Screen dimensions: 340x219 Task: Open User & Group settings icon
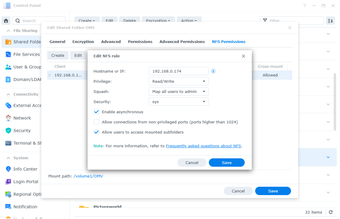[x=8, y=67]
